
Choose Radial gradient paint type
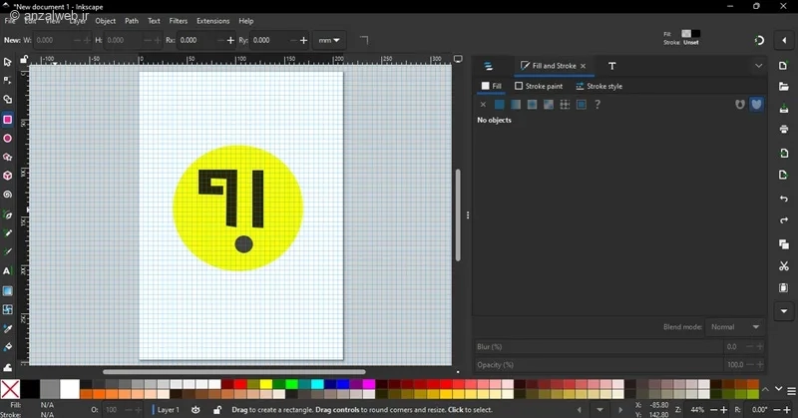[532, 105]
